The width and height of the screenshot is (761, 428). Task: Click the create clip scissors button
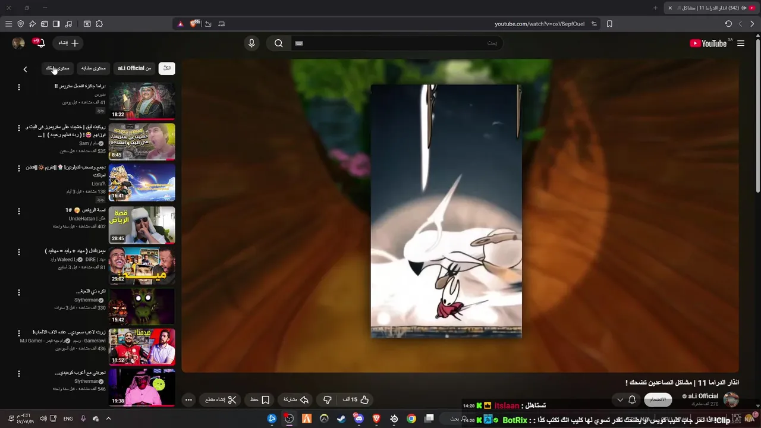click(x=221, y=399)
